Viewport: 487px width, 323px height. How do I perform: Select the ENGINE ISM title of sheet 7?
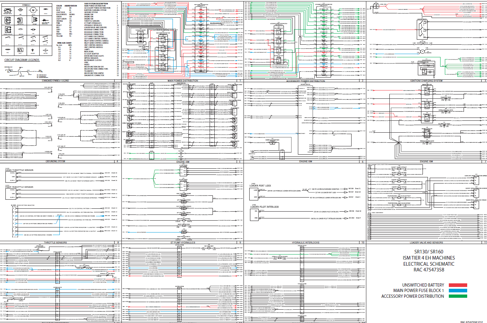point(426,161)
